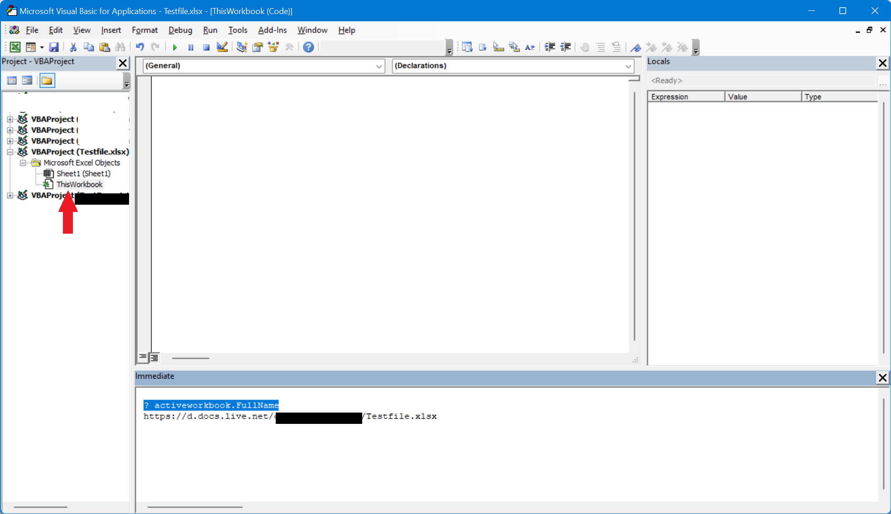
Task: Undo the last action with blue arrow
Action: point(140,47)
